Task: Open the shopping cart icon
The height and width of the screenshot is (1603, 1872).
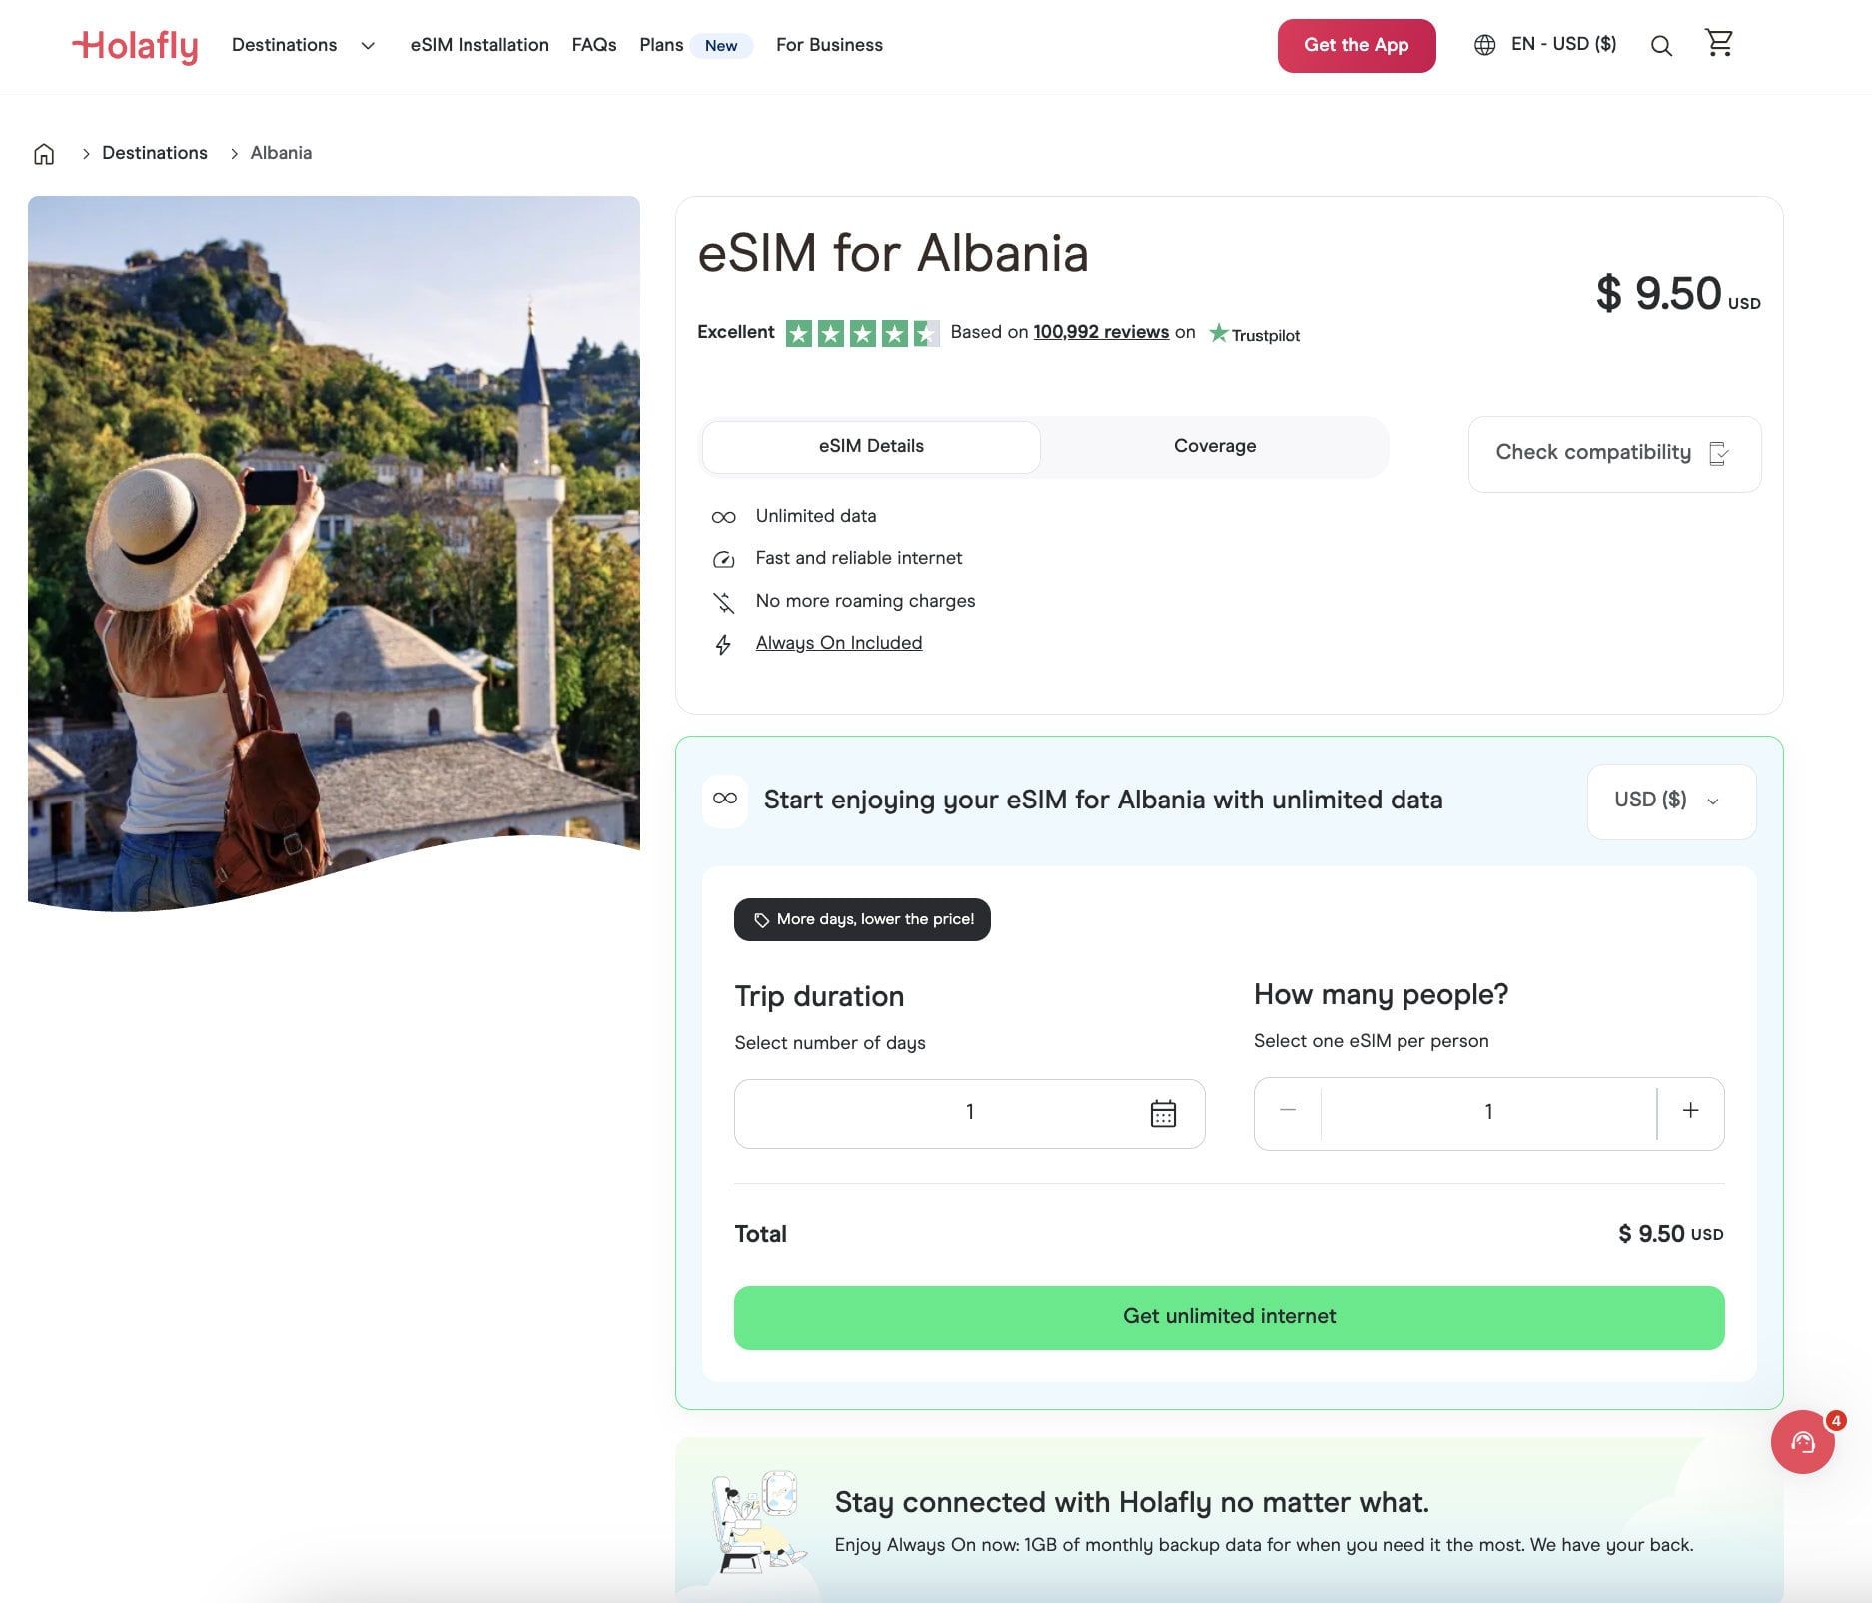Action: [1718, 43]
